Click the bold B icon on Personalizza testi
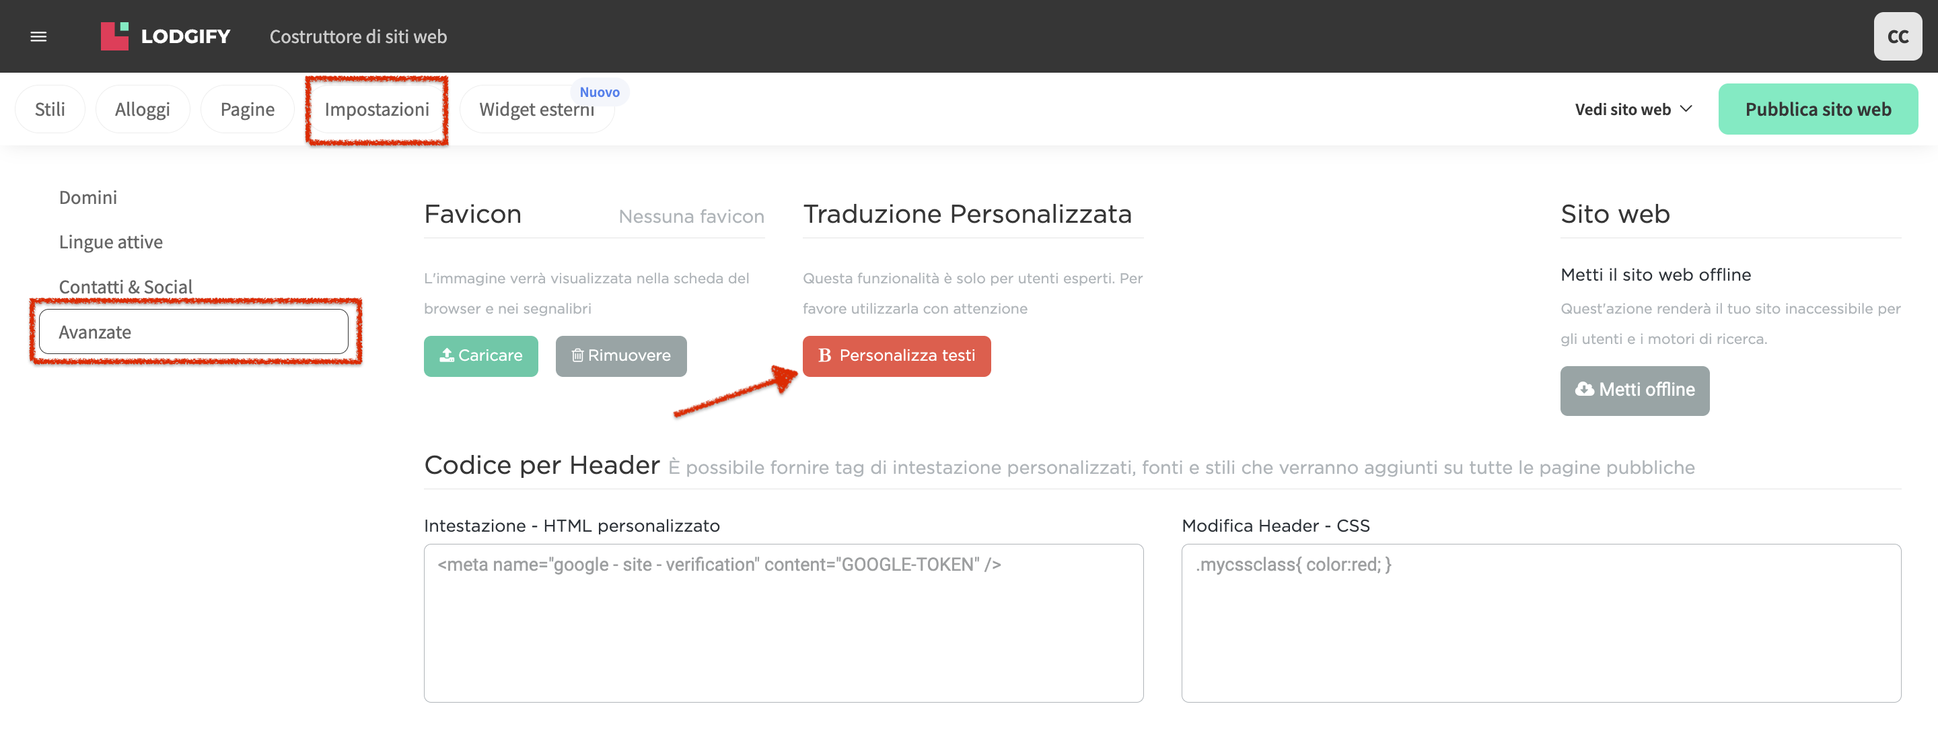Screen dimensions: 1938x739 (x=824, y=355)
